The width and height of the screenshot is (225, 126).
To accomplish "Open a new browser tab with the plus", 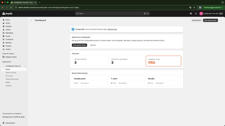I will coord(40,2).
